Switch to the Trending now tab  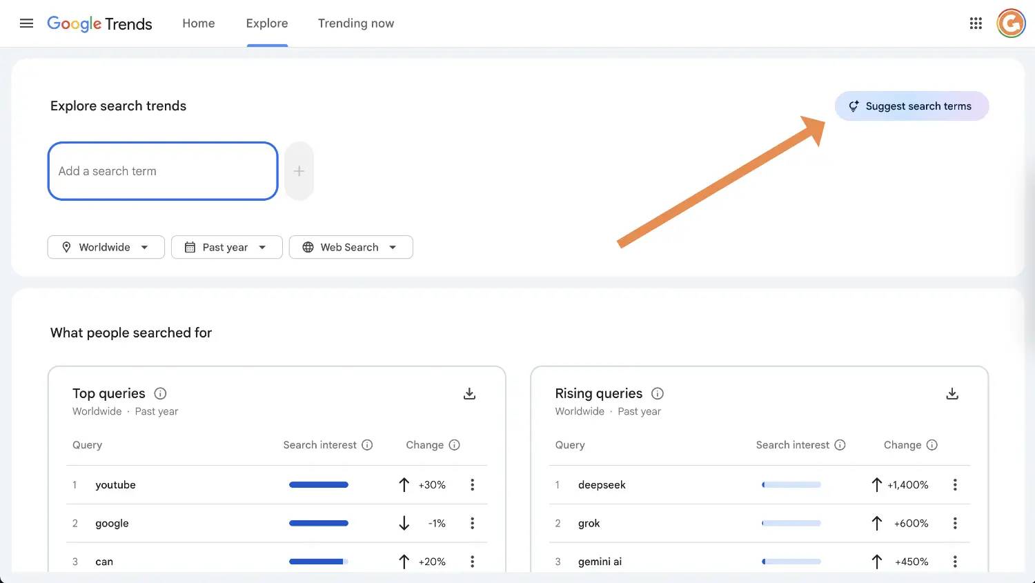click(x=356, y=23)
